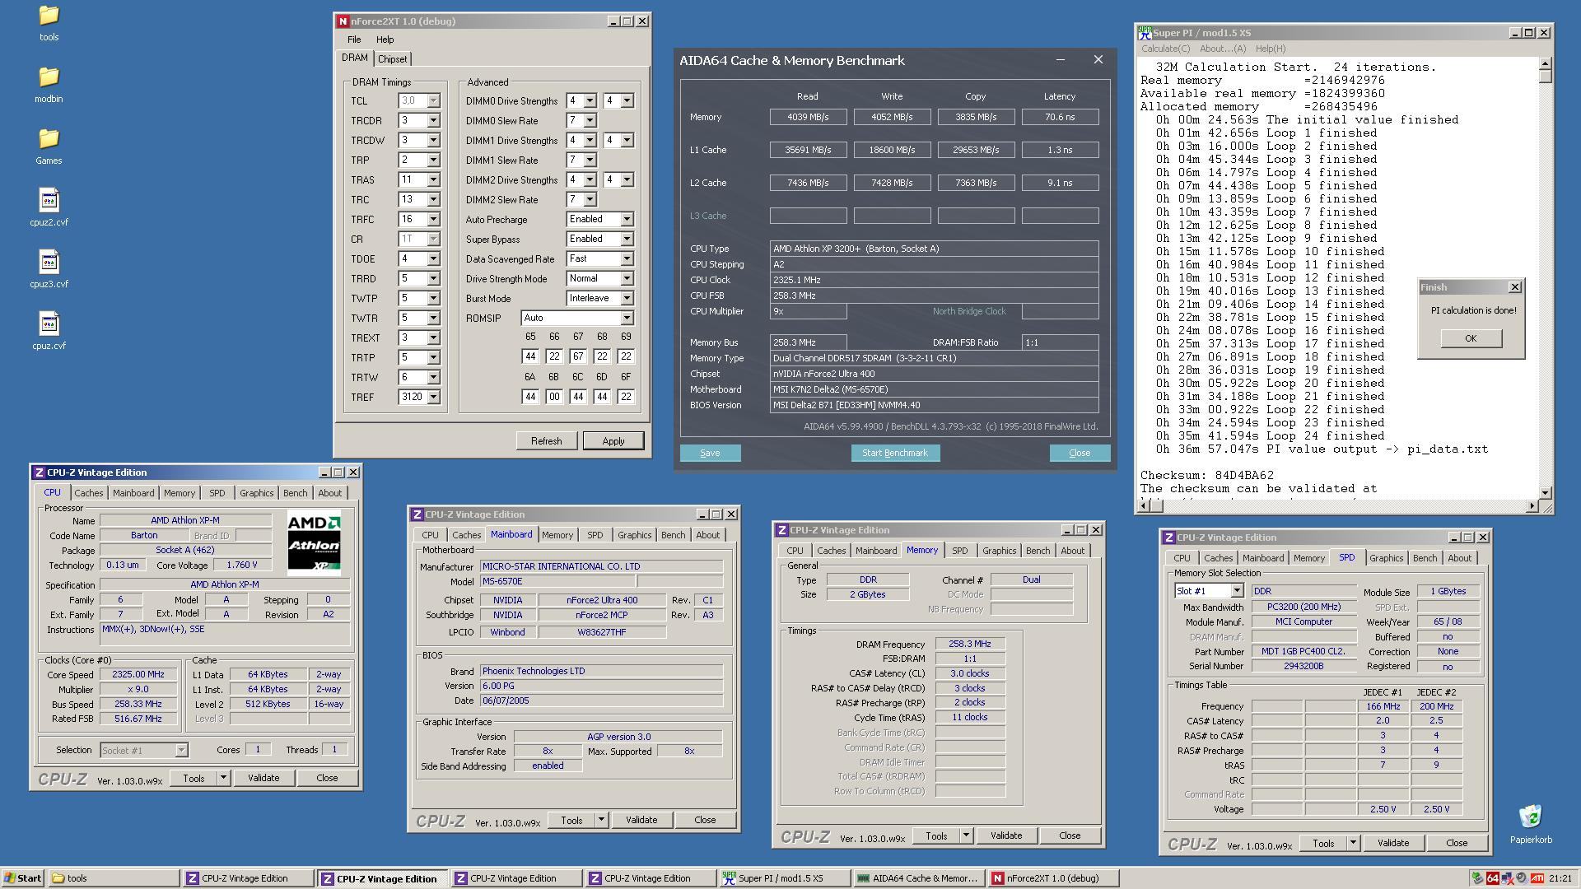Click the Safely Remove Hardware tray icon
The height and width of the screenshot is (889, 1581).
1477,878
